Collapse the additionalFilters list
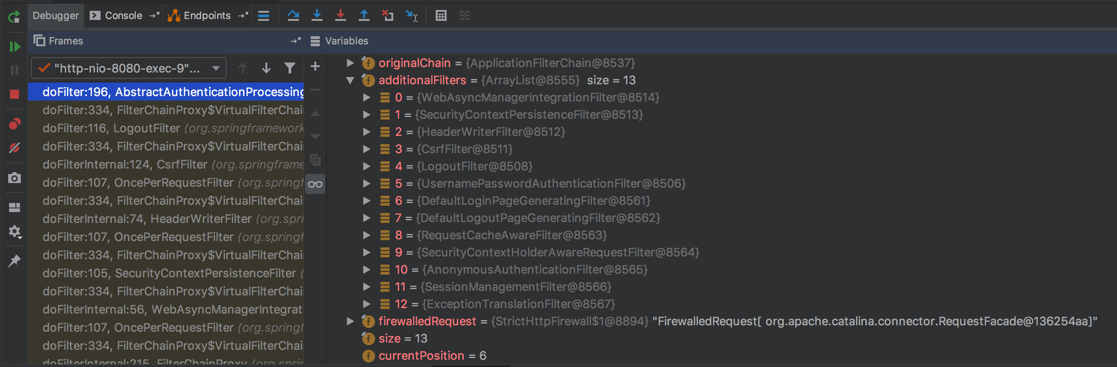 tap(350, 80)
